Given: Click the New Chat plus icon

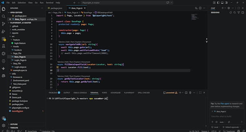Looking at the screenshot, I should pyautogui.click(x=222, y=8).
